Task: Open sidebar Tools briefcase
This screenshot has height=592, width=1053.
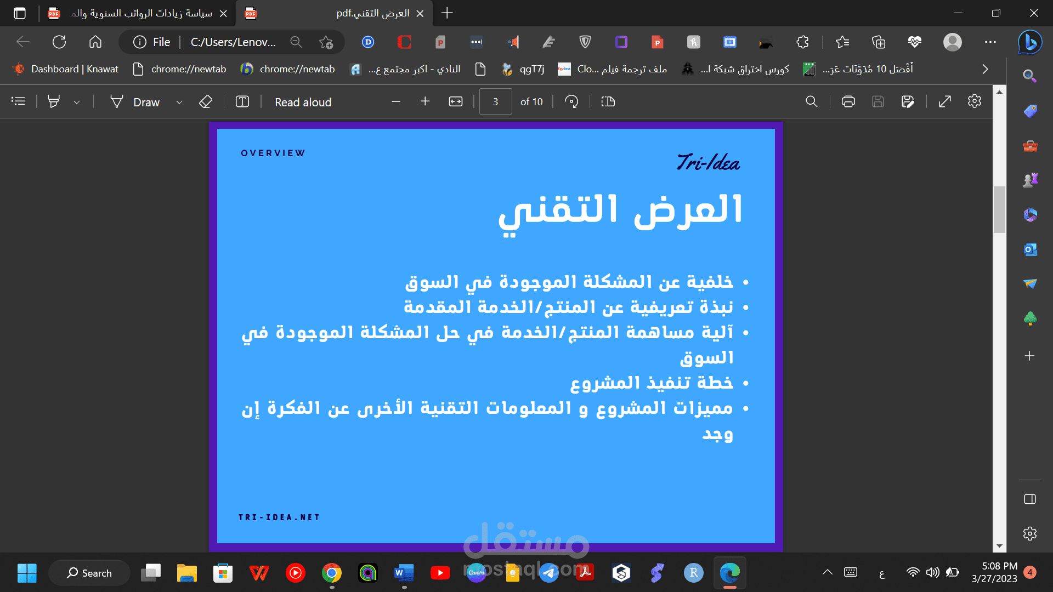Action: pos(1030,146)
